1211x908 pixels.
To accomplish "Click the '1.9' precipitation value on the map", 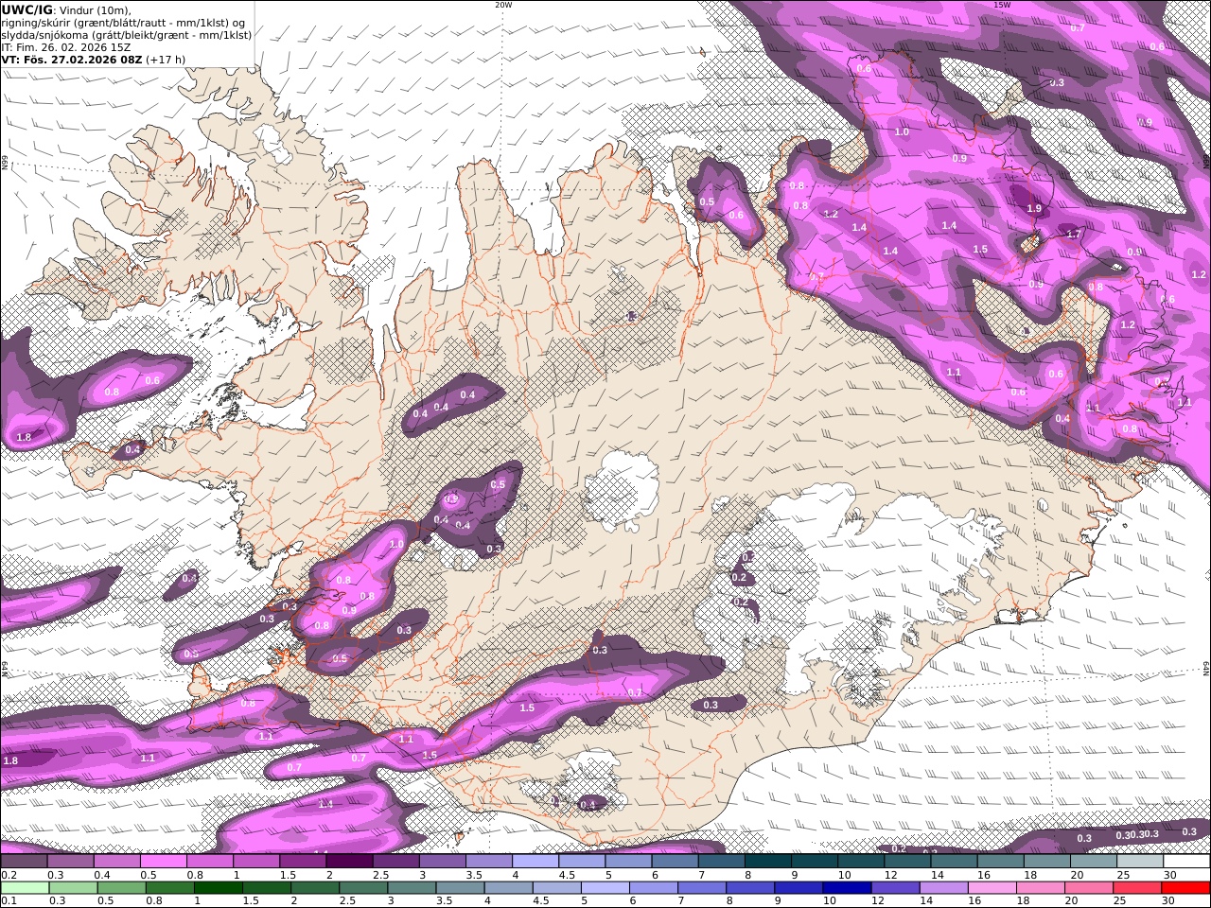I will [1034, 208].
